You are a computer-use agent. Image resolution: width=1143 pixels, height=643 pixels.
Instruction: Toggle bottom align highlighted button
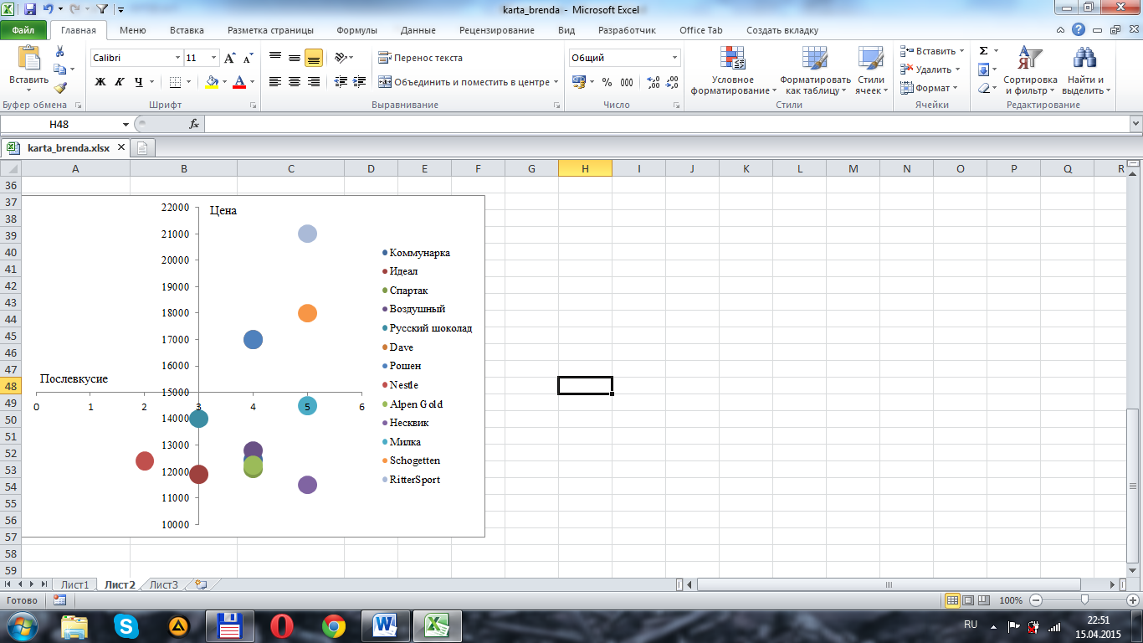(x=314, y=58)
